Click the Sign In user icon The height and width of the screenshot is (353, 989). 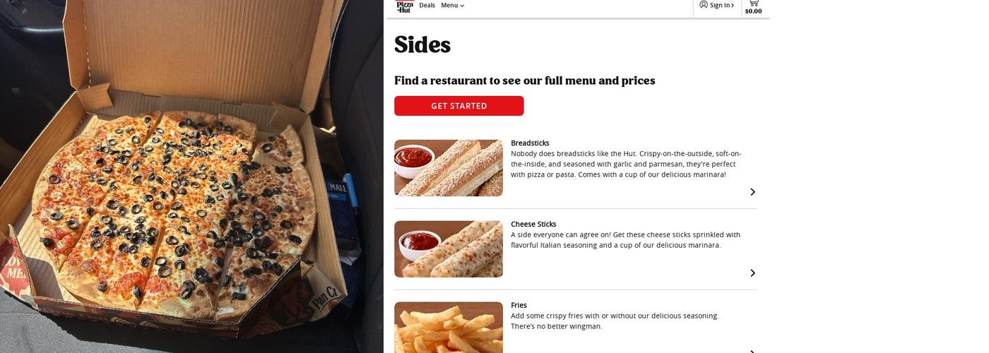tap(704, 4)
